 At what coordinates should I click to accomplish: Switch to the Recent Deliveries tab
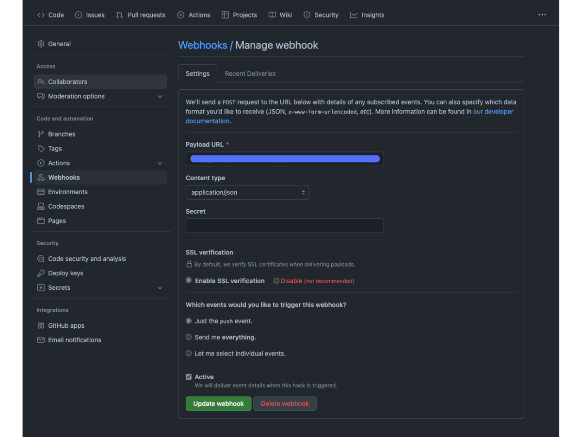click(x=250, y=73)
